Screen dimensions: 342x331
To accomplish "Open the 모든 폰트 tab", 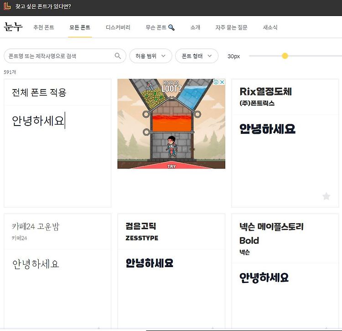I will pyautogui.click(x=80, y=27).
